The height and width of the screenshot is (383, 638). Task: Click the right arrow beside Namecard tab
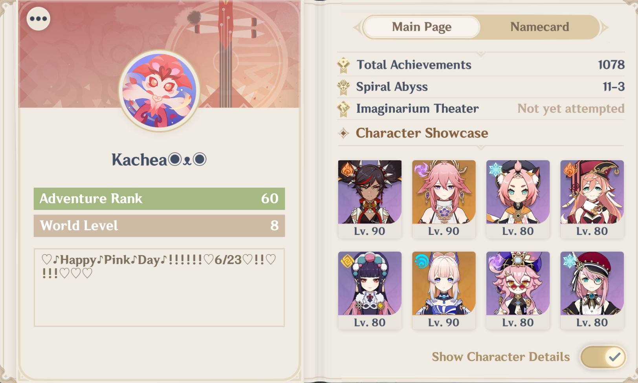(605, 27)
